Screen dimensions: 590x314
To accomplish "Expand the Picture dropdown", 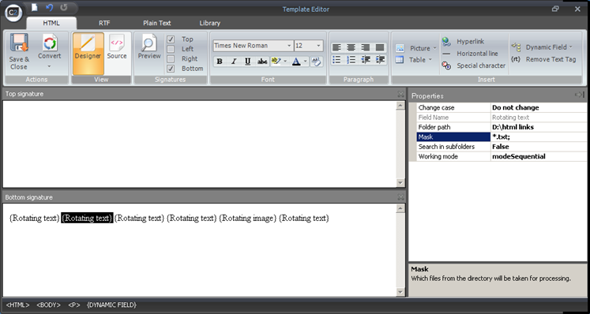I will [434, 48].
